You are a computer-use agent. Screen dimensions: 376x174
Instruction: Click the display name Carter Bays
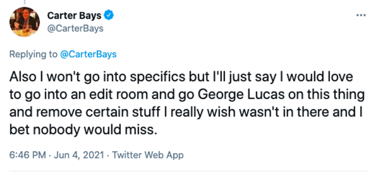pos(74,16)
